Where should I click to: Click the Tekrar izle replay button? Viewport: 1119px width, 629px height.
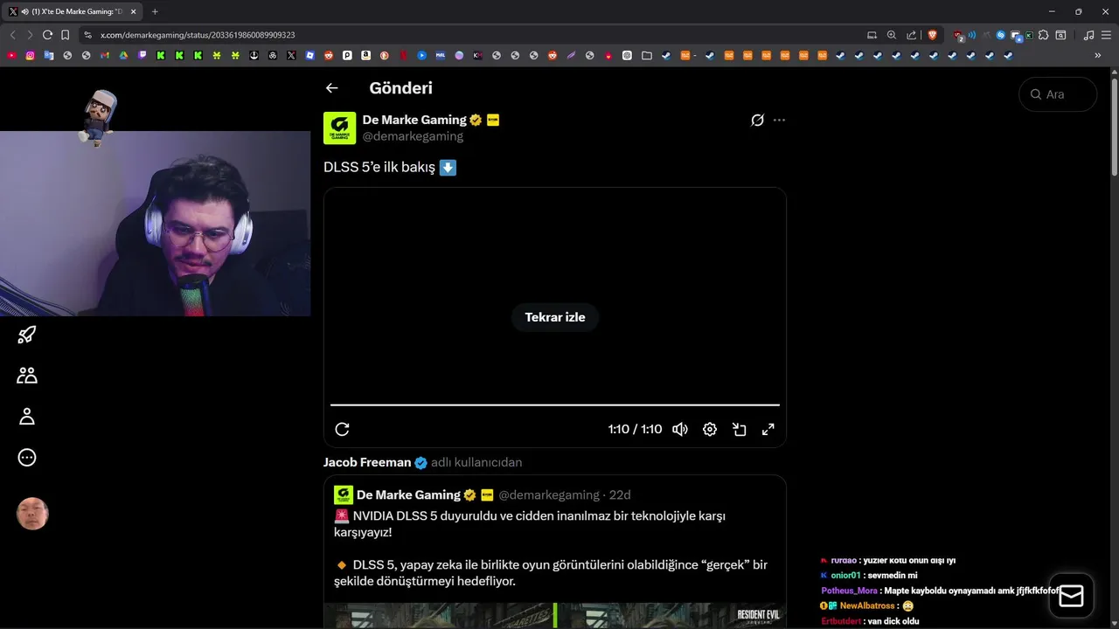(x=555, y=317)
